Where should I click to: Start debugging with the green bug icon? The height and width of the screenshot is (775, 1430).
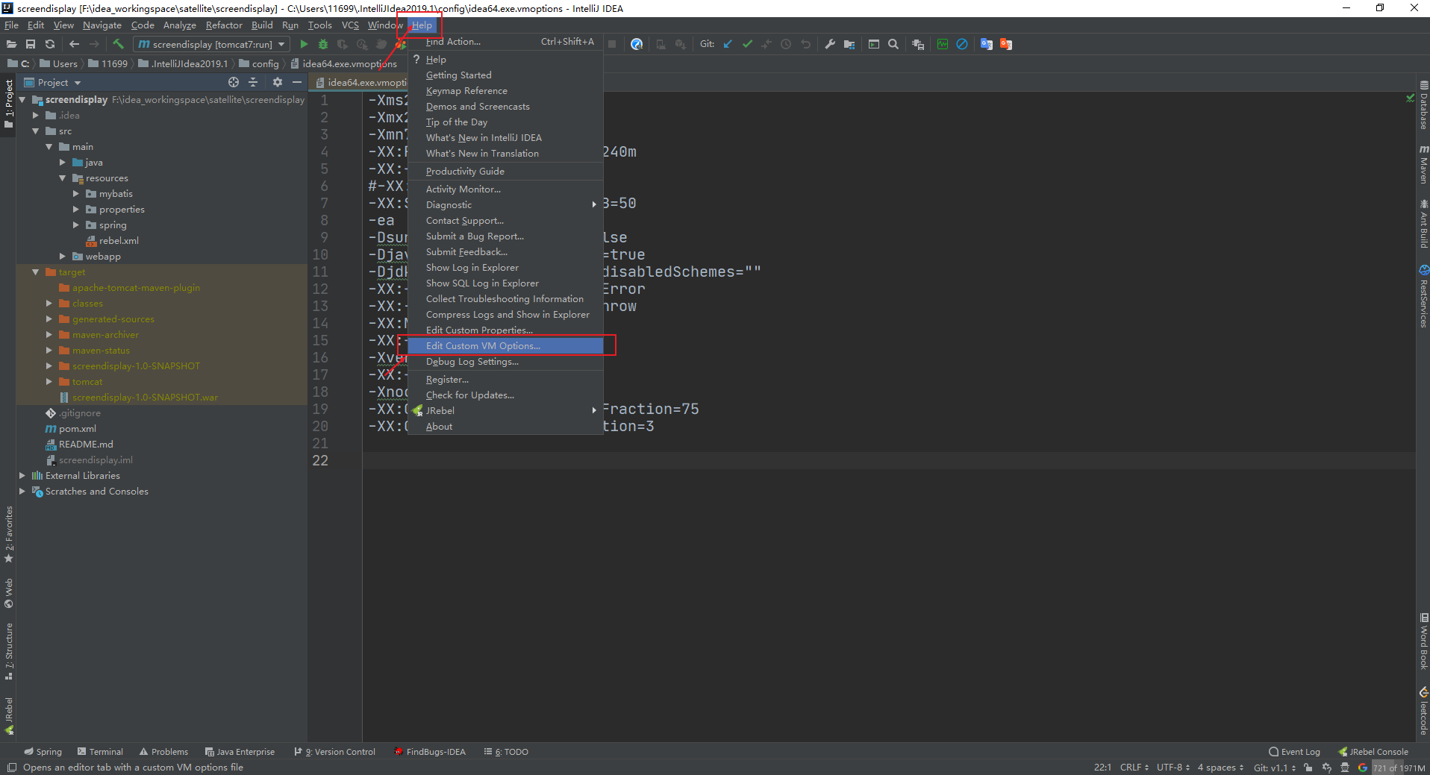(323, 44)
